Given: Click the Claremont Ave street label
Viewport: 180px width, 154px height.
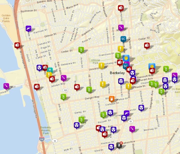Looking at the screenshot, I should point(173,136).
